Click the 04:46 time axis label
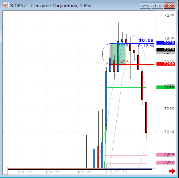The image size is (179, 178). (85, 172)
